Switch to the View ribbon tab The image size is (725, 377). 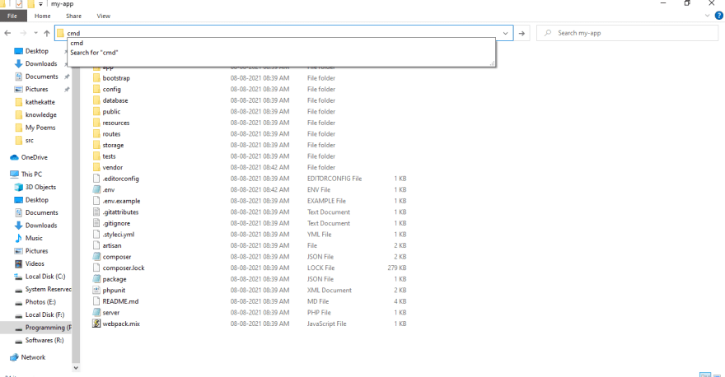pos(104,16)
